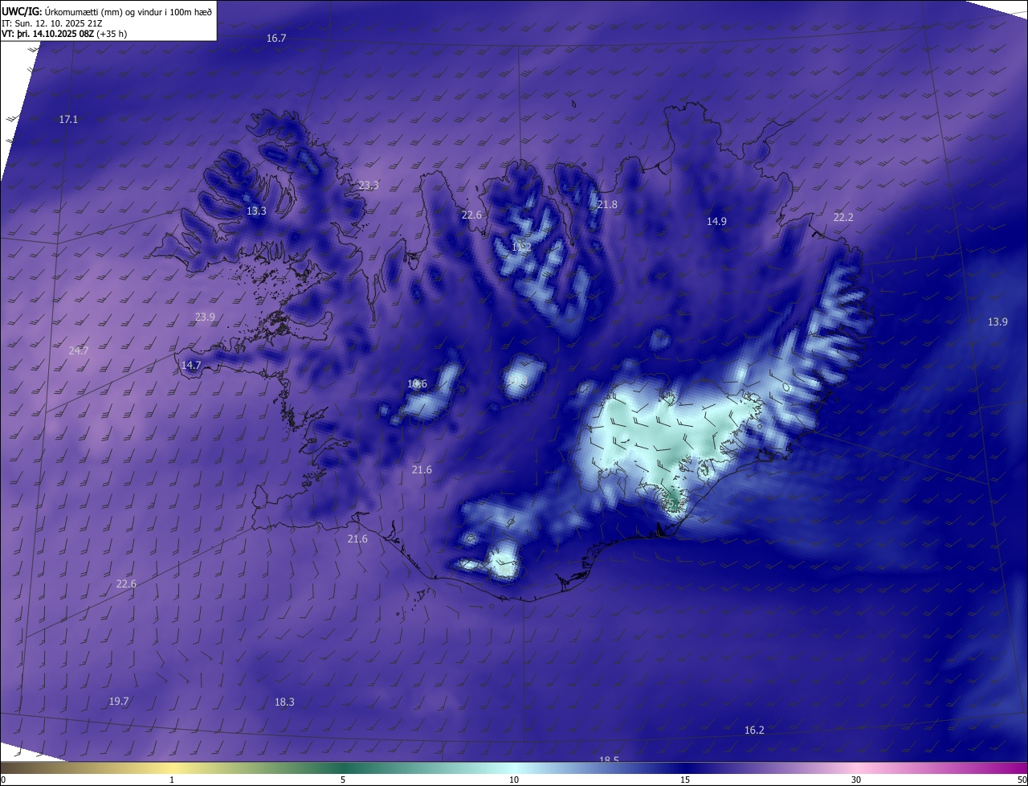
Task: Click the 'VT: þri. 14.10.2025 08Z (+35 h)' line
Action: pyautogui.click(x=64, y=34)
